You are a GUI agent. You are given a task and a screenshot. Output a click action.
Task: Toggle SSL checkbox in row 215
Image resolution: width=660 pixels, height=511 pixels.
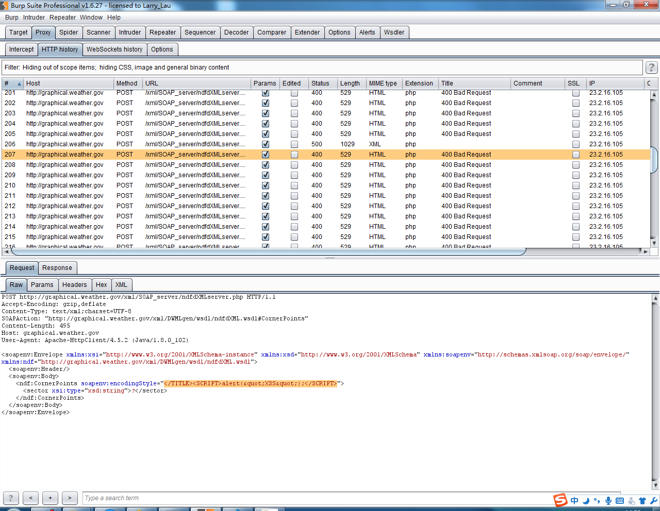coord(576,237)
